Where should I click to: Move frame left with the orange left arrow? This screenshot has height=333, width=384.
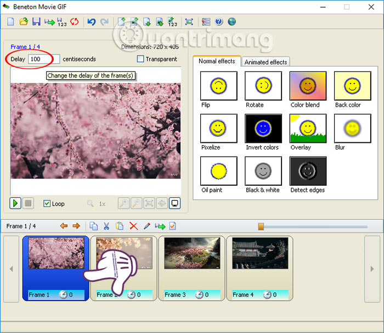pos(64,226)
